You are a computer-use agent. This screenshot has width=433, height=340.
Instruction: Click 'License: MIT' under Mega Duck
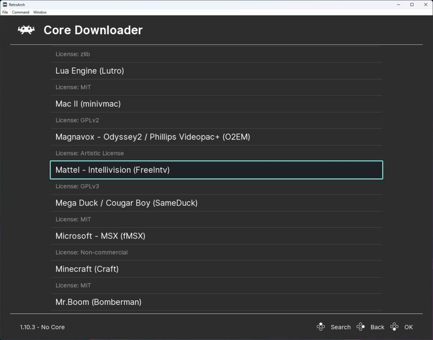click(x=73, y=219)
